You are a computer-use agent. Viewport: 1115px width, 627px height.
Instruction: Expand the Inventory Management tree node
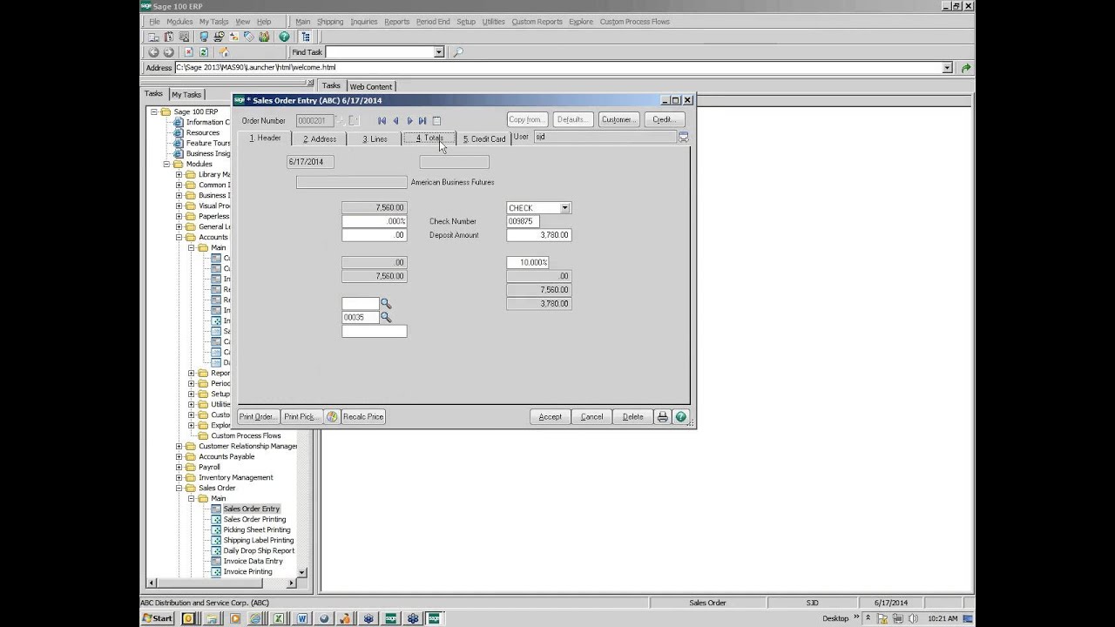click(x=179, y=477)
